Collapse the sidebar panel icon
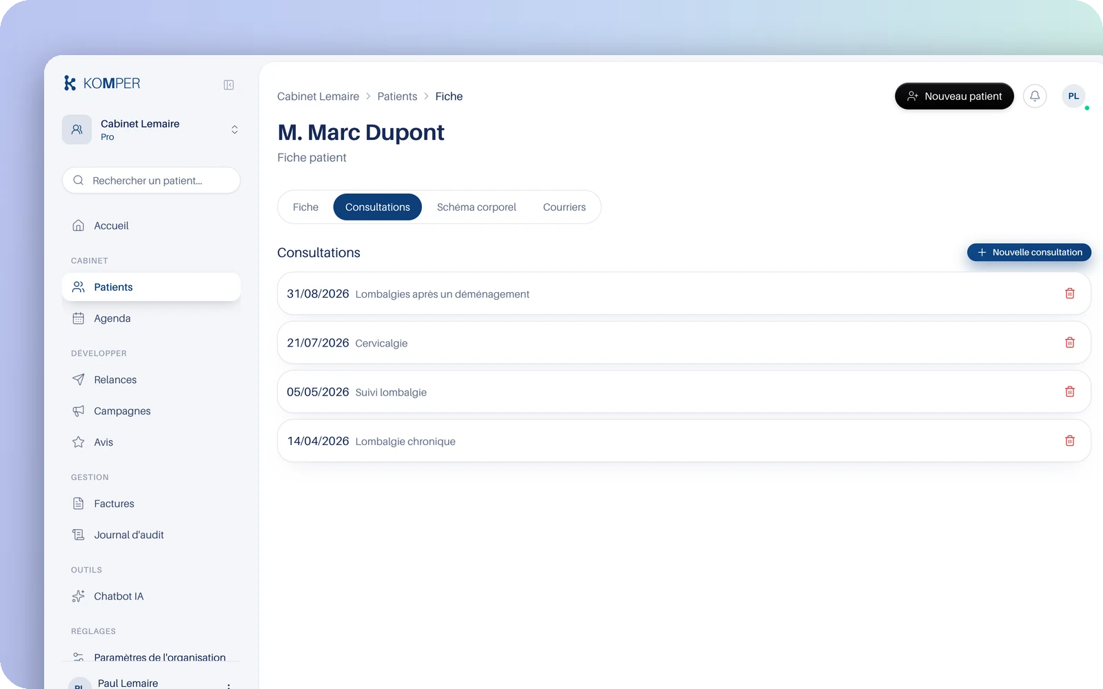Image resolution: width=1103 pixels, height=689 pixels. tap(229, 85)
